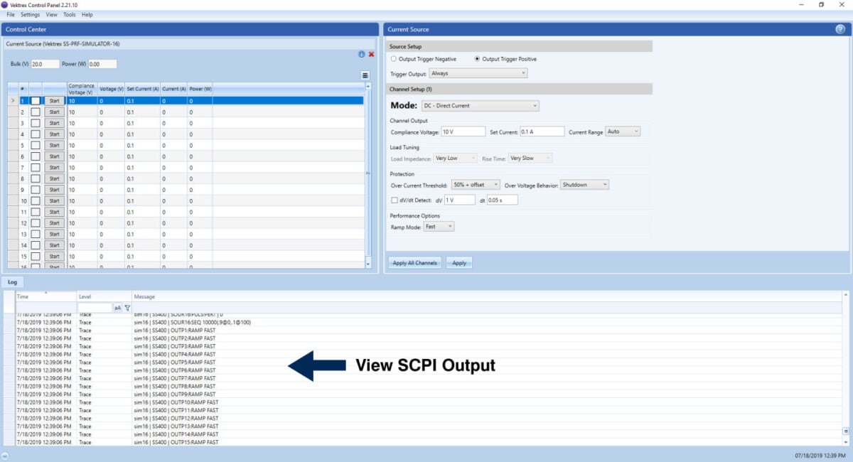The image size is (853, 462).
Task: Check the checkbox for channel 1
Action: tap(36, 101)
